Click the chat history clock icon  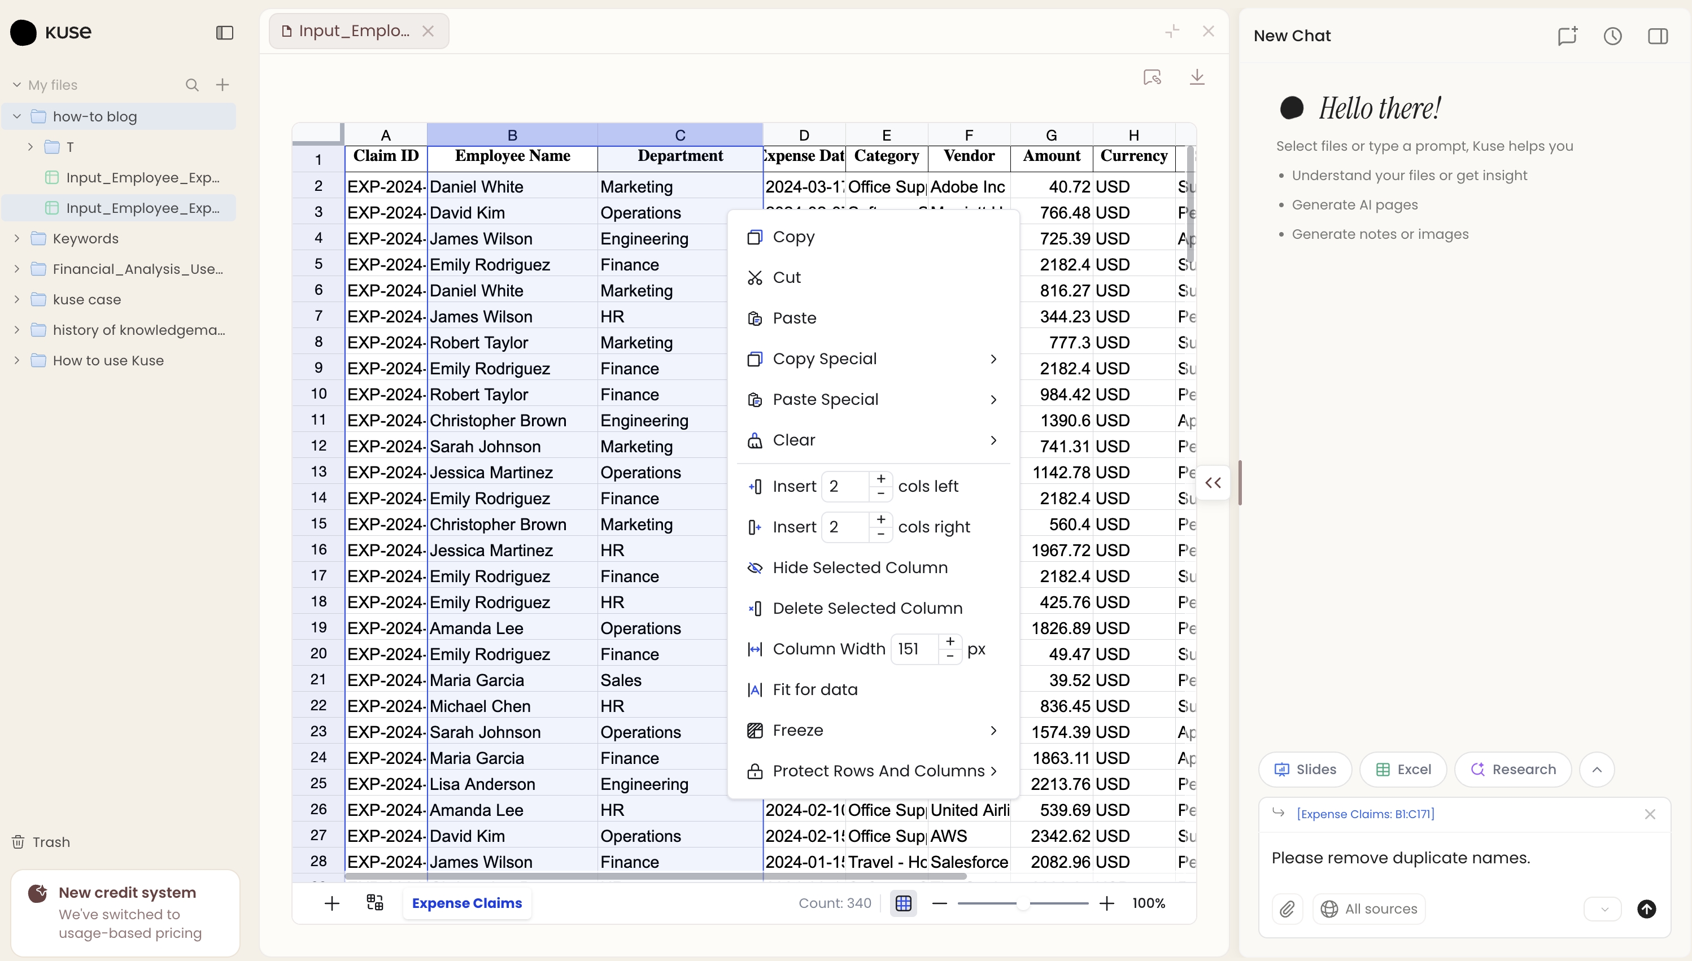(1612, 36)
